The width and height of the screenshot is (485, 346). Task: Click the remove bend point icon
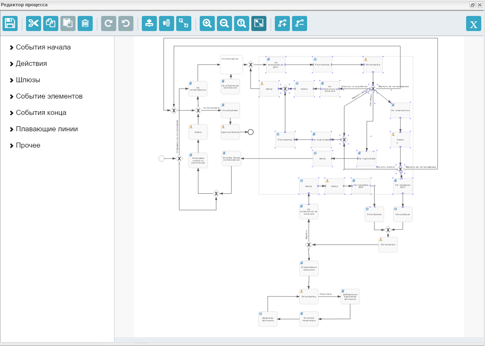pos(300,23)
